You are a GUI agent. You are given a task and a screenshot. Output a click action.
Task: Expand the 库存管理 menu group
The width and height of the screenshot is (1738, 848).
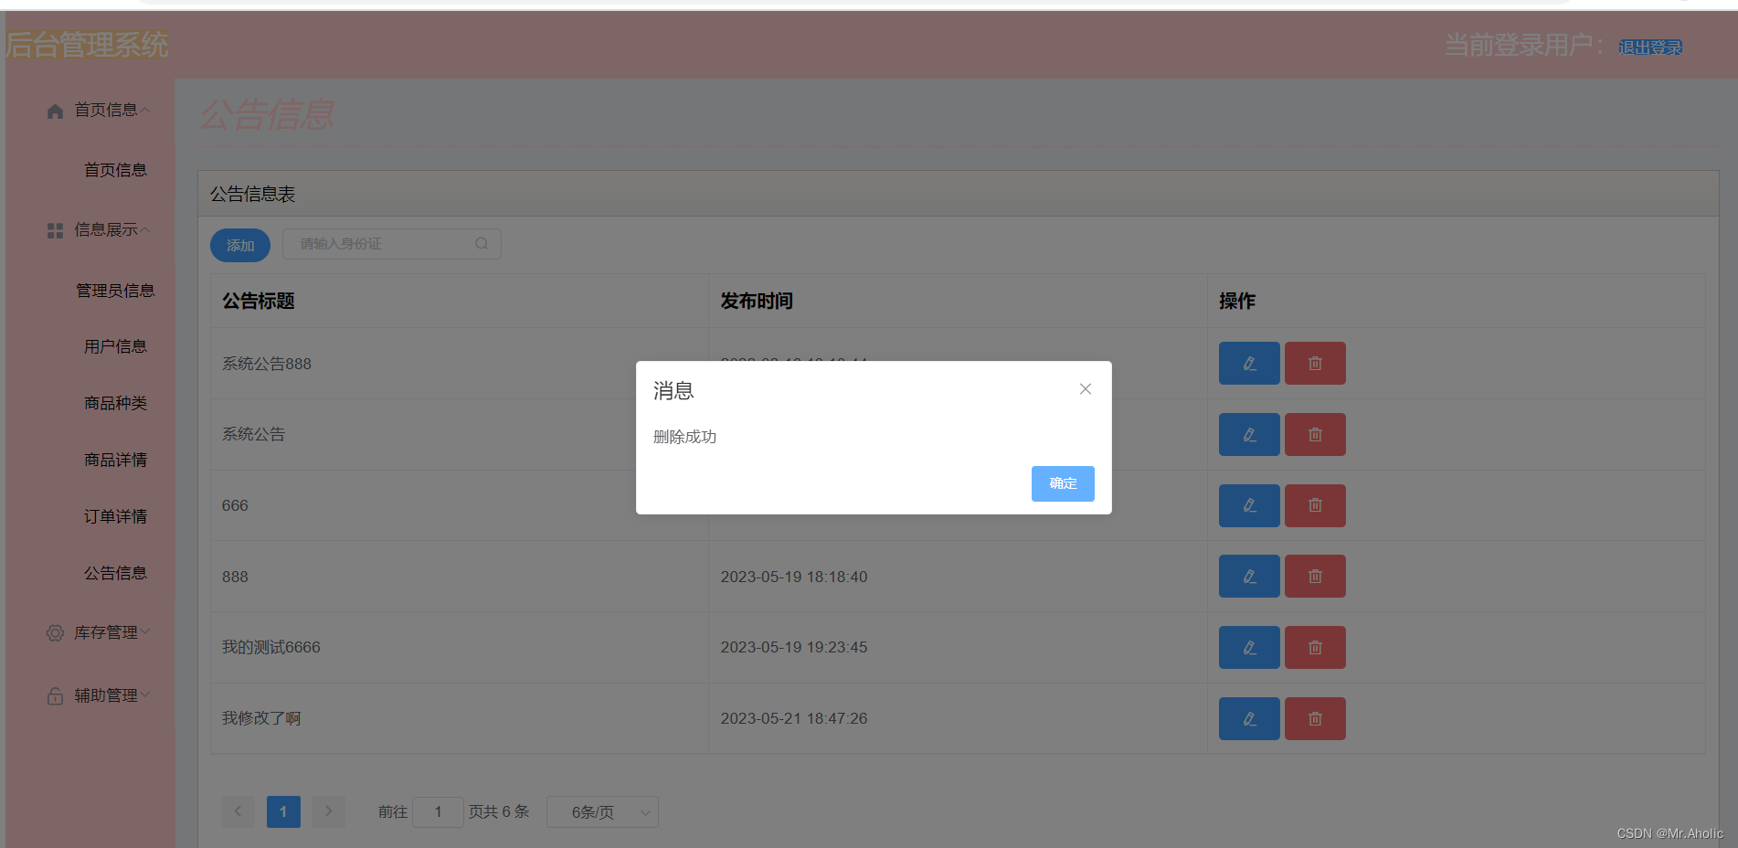(x=145, y=631)
